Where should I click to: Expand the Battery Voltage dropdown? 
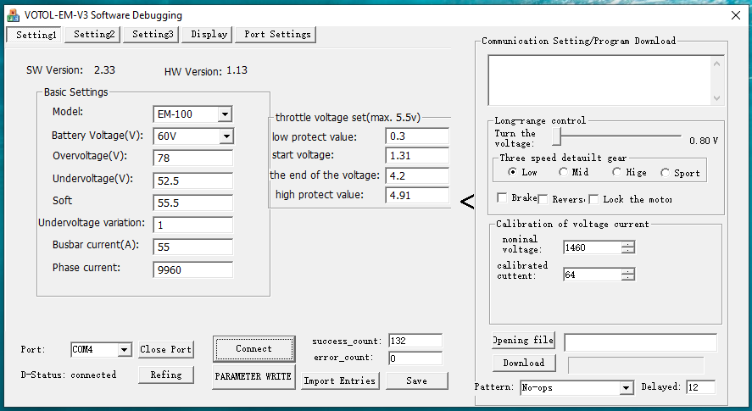click(x=226, y=136)
